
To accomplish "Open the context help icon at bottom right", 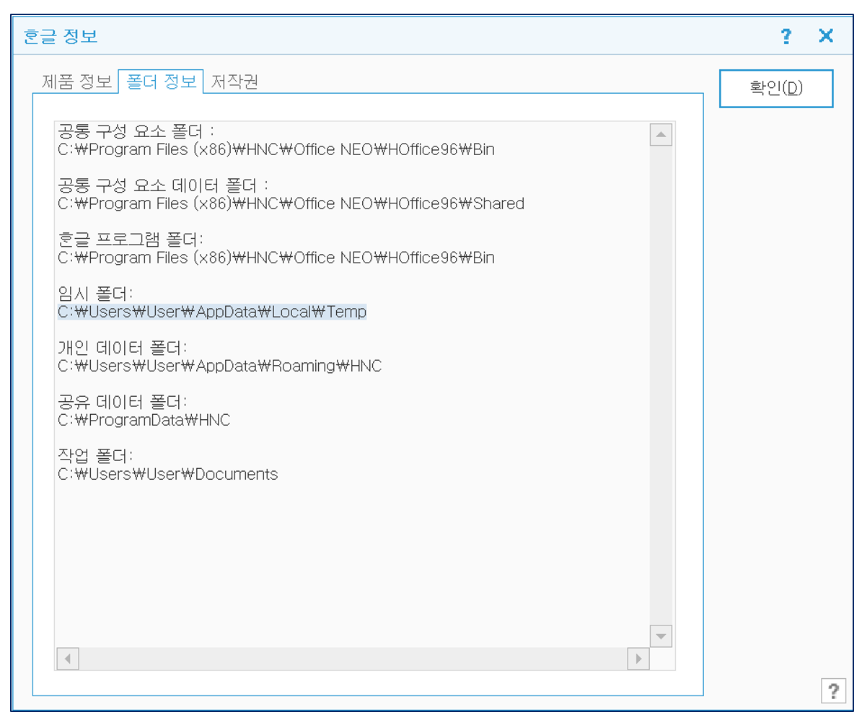I will pos(833,690).
